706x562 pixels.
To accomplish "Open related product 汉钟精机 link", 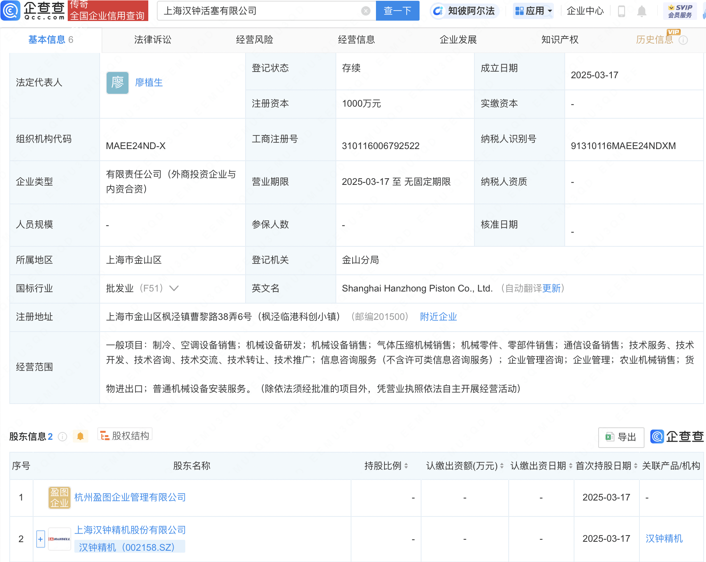I will point(664,539).
